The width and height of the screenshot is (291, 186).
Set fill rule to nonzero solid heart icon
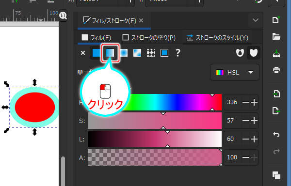click(254, 53)
